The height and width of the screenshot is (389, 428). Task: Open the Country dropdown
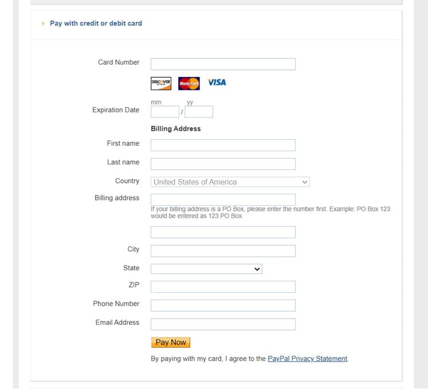(x=230, y=182)
